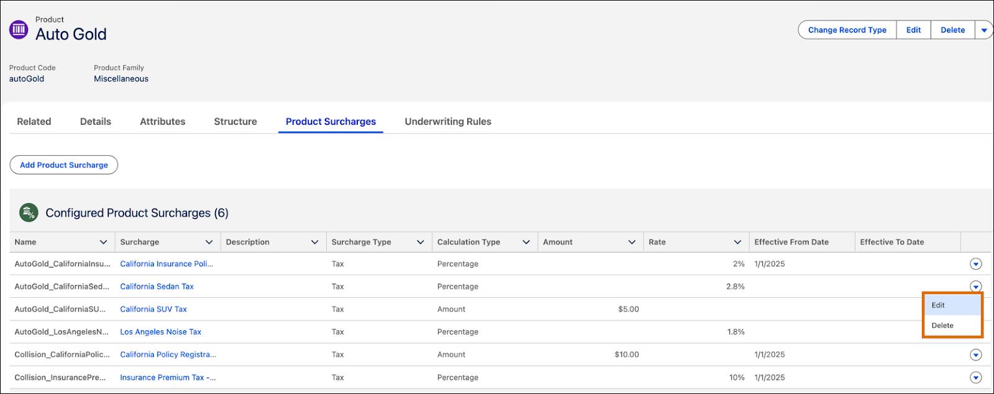Open row actions for AutoGold_CaliforniaInsu row
994x394 pixels.
pos(975,264)
